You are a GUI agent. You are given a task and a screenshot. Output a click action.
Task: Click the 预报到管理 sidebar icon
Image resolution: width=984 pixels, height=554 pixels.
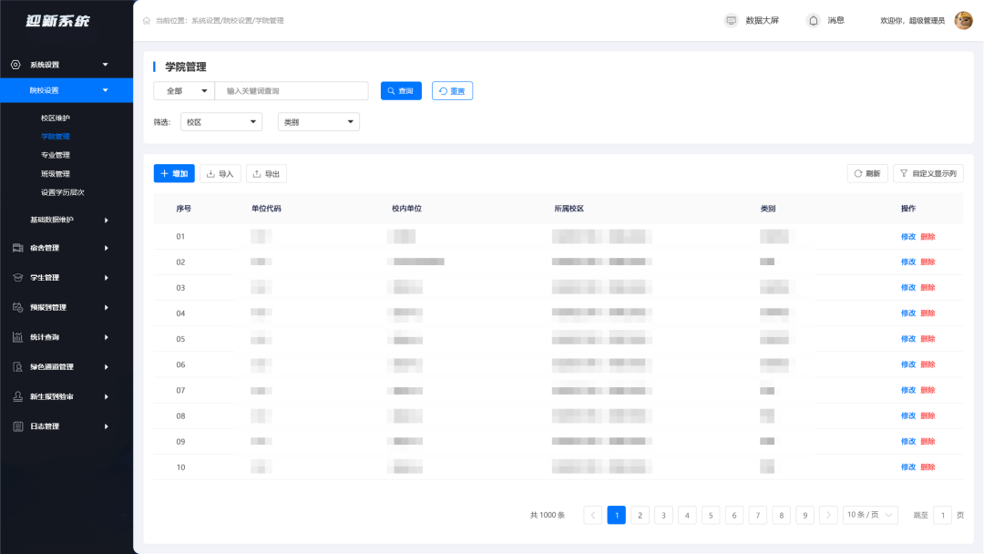[x=17, y=307]
